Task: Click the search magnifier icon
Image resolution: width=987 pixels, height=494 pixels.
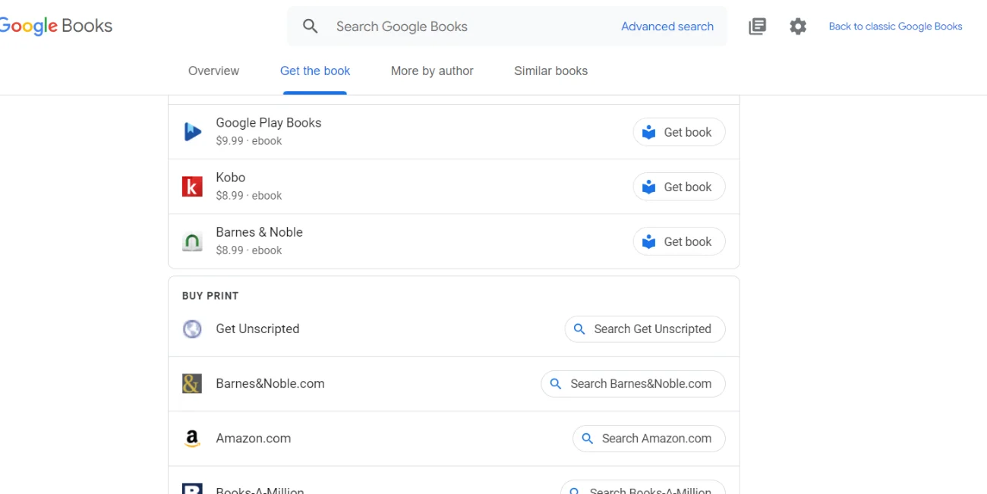Action: point(310,27)
